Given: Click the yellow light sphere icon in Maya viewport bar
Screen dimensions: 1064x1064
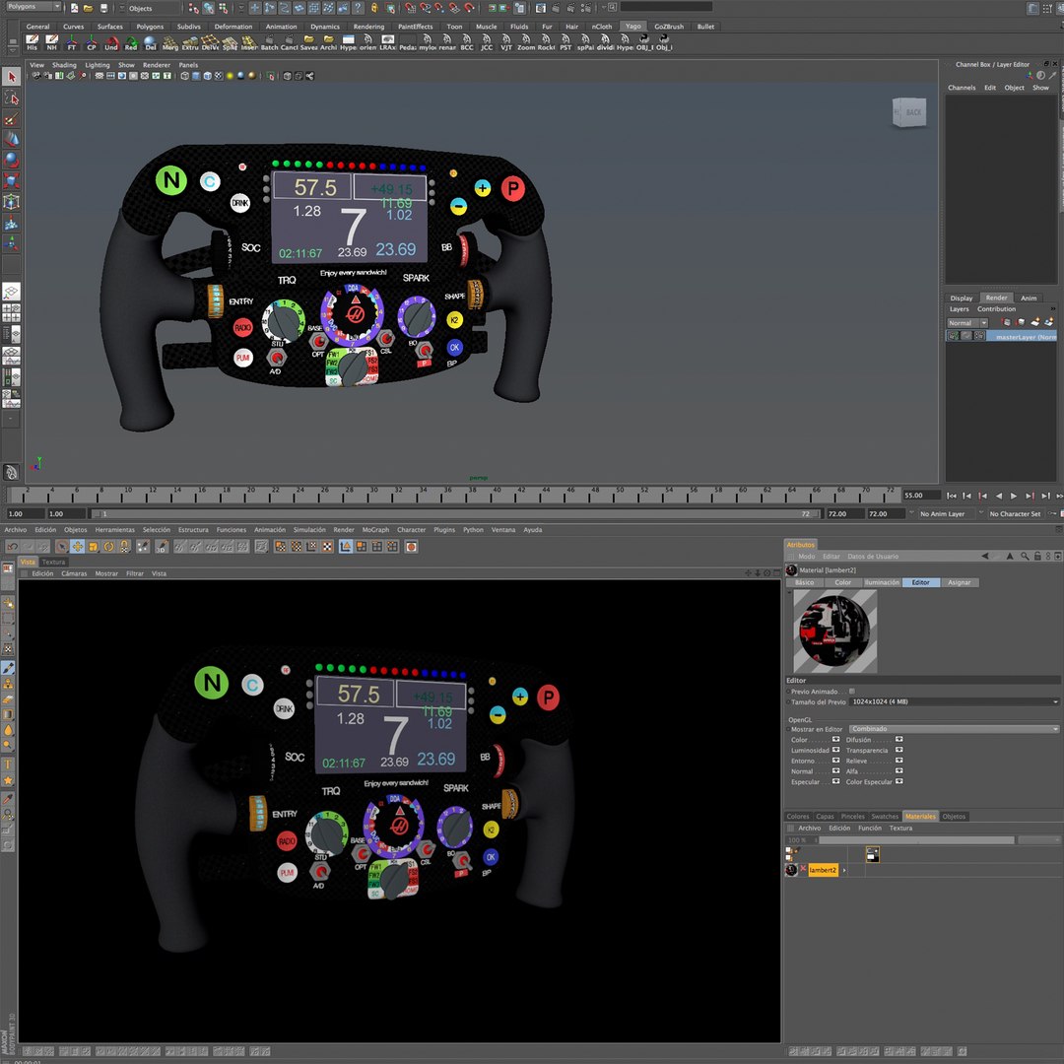Looking at the screenshot, I should click(x=230, y=76).
